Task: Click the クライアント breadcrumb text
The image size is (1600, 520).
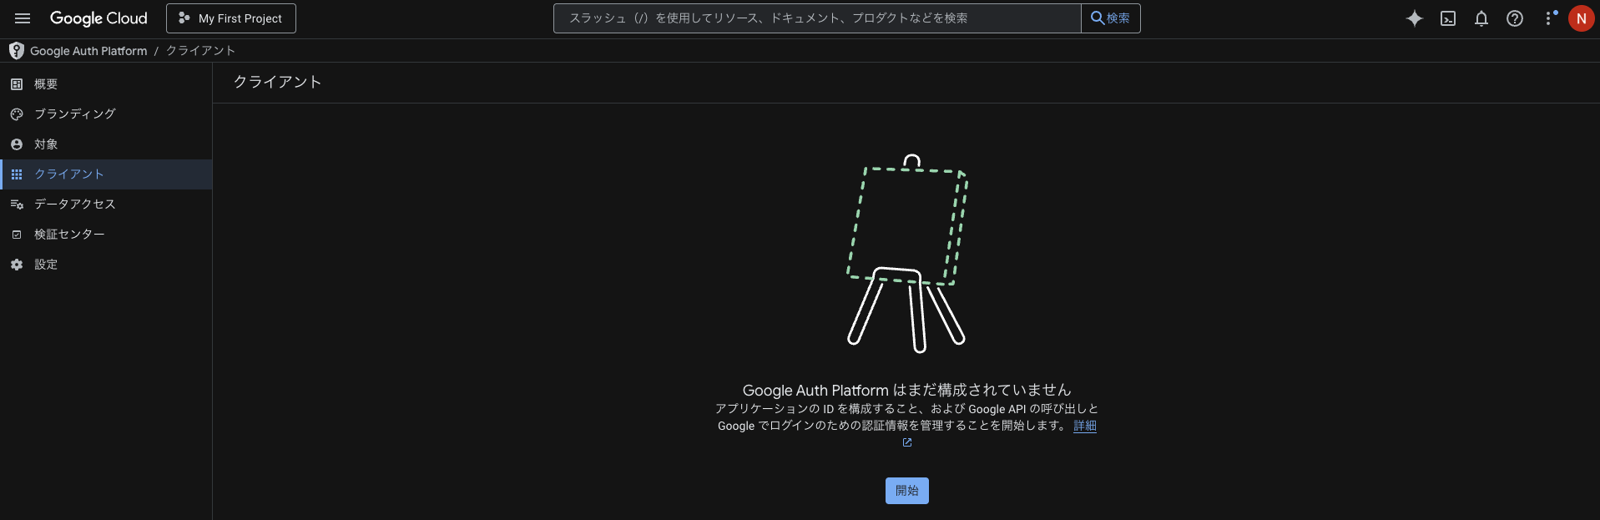Action: (x=200, y=51)
